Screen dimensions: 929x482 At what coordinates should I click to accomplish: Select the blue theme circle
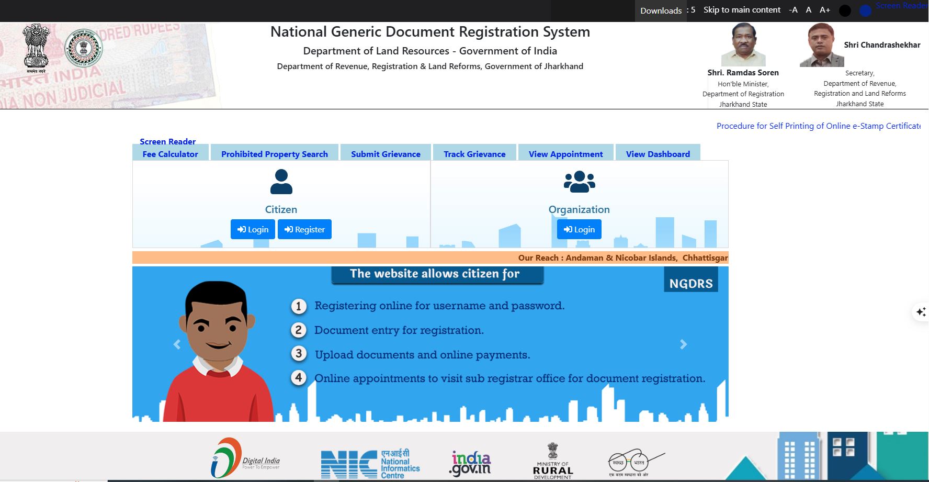coord(865,10)
